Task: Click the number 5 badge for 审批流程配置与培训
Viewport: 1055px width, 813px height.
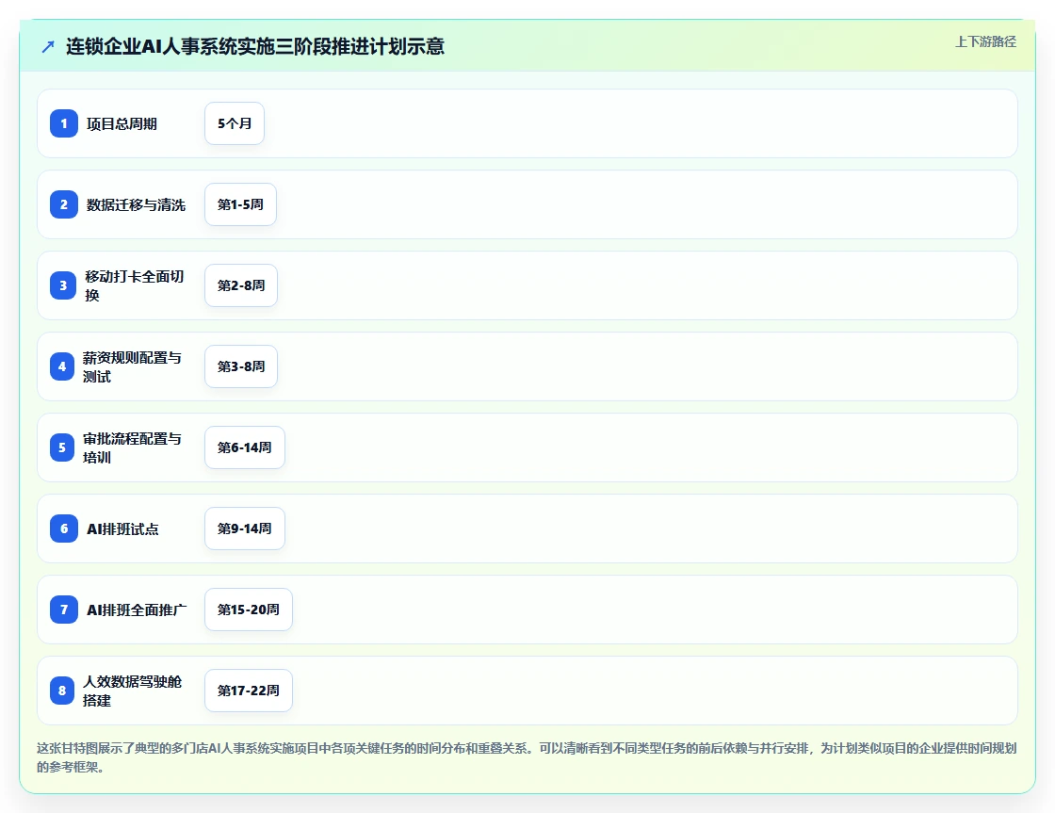Action: click(x=62, y=447)
